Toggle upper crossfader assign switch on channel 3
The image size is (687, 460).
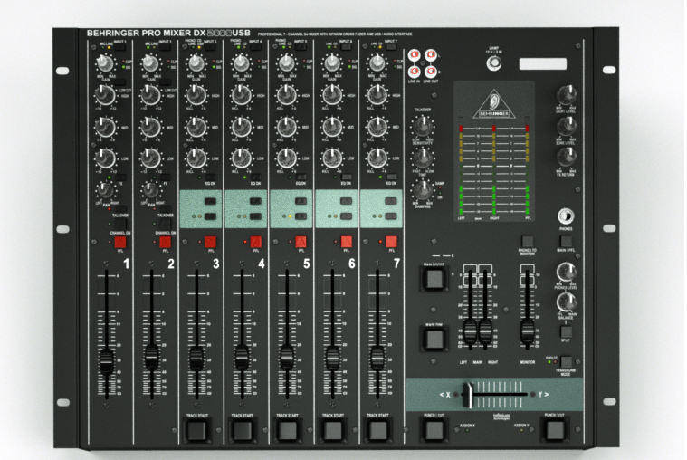click(210, 201)
